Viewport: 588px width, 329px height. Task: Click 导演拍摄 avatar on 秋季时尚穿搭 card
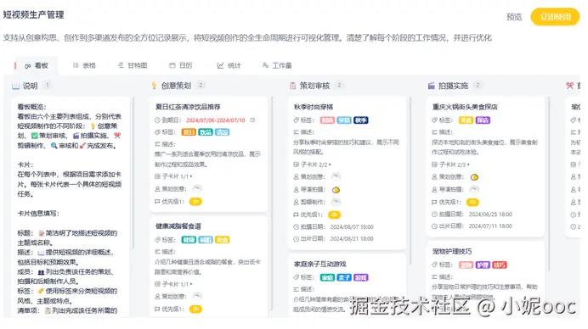click(x=336, y=190)
